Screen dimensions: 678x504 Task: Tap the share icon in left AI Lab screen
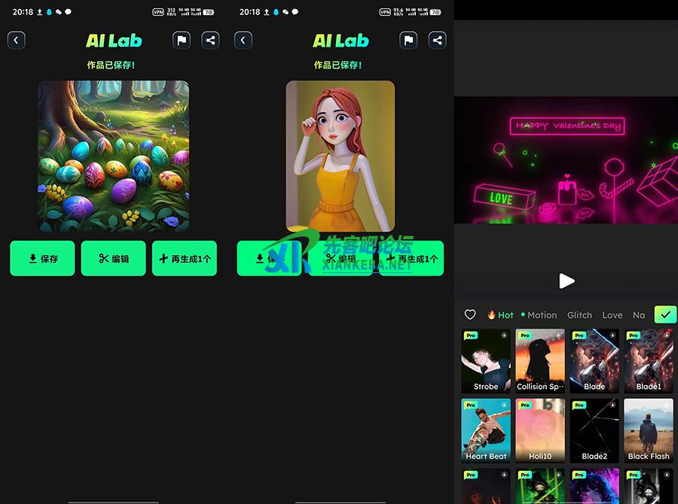211,41
